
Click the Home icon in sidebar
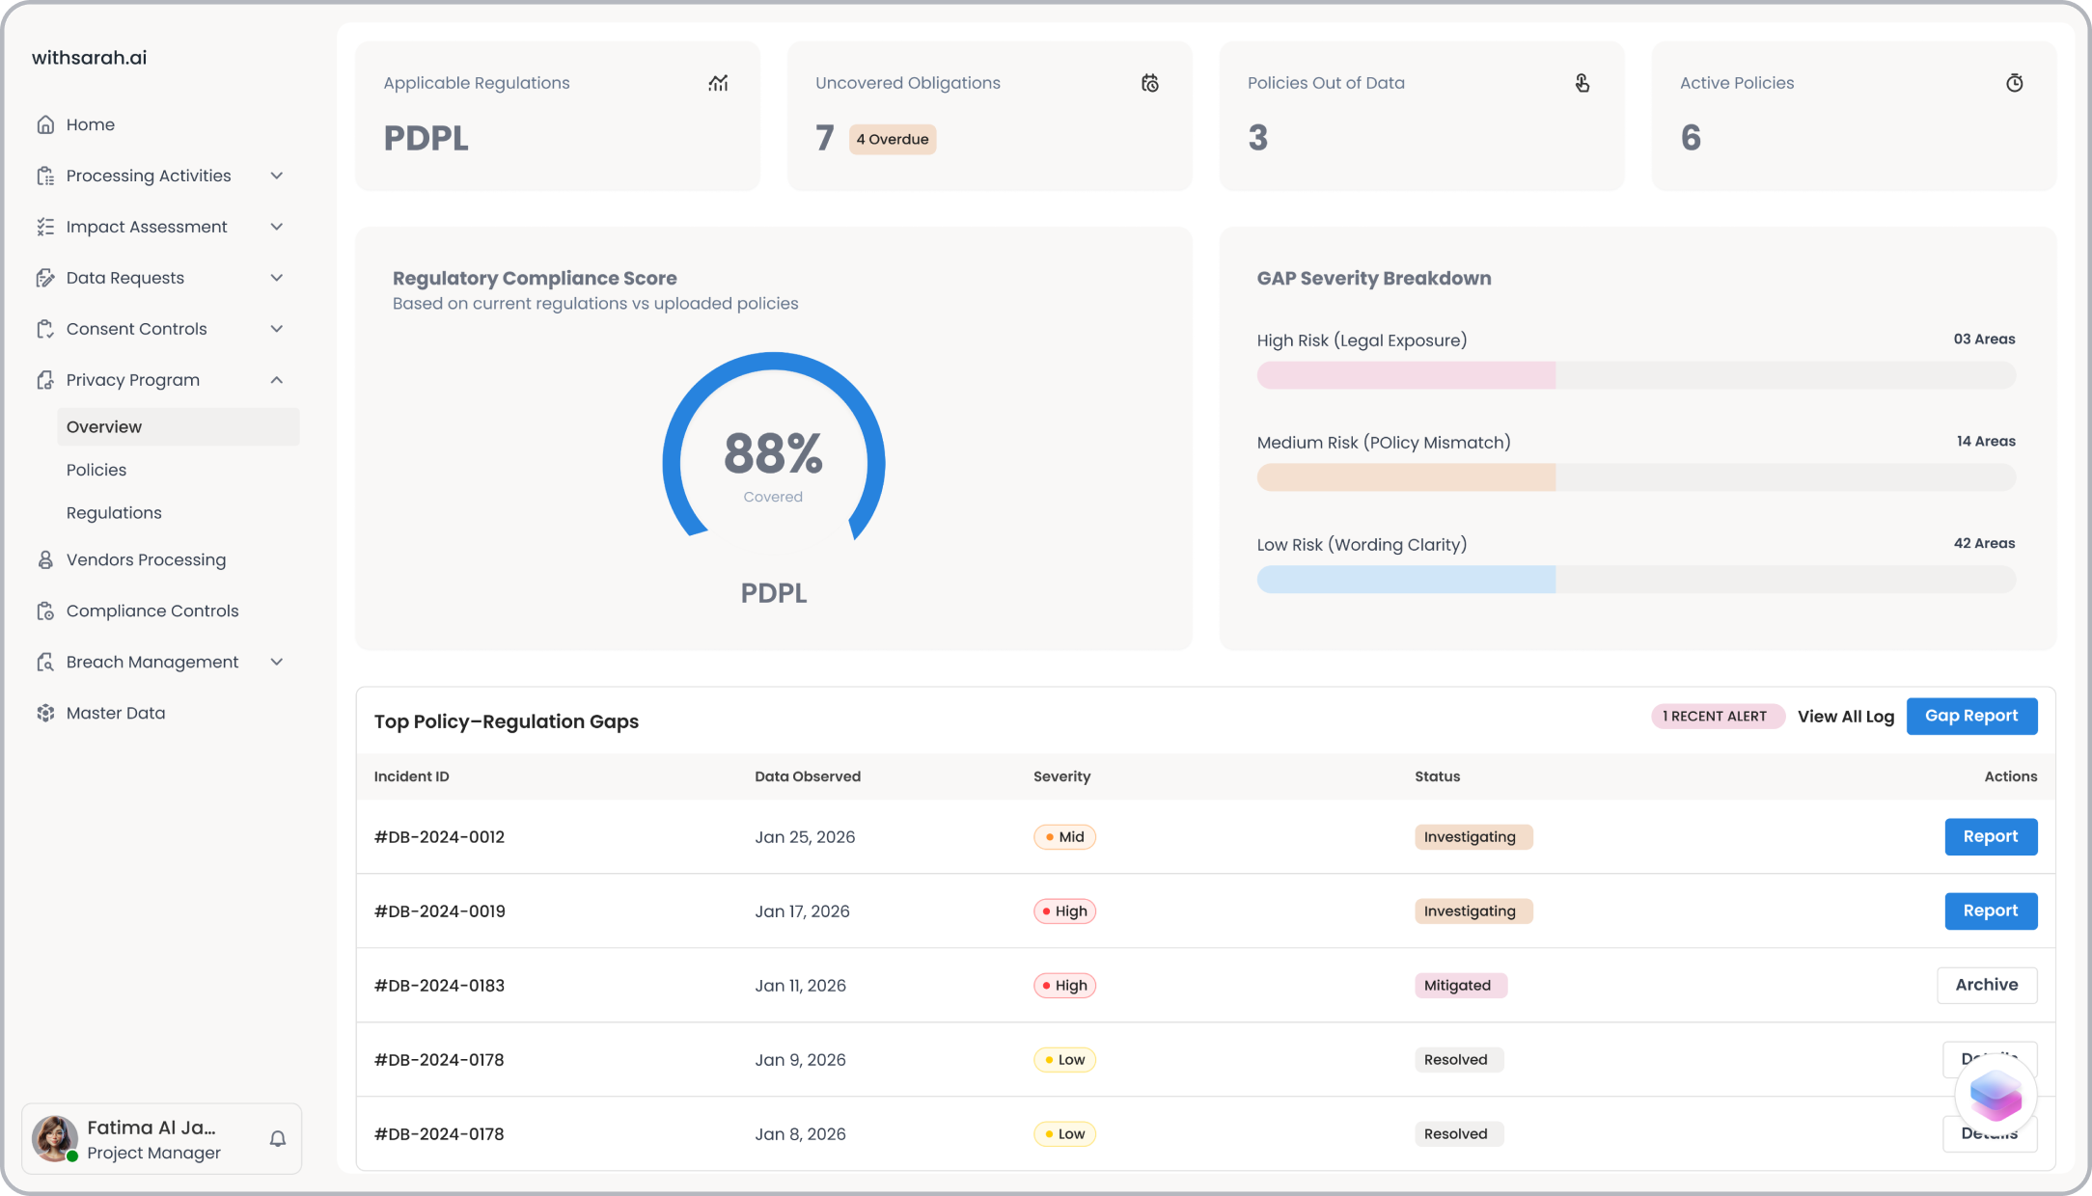click(45, 124)
